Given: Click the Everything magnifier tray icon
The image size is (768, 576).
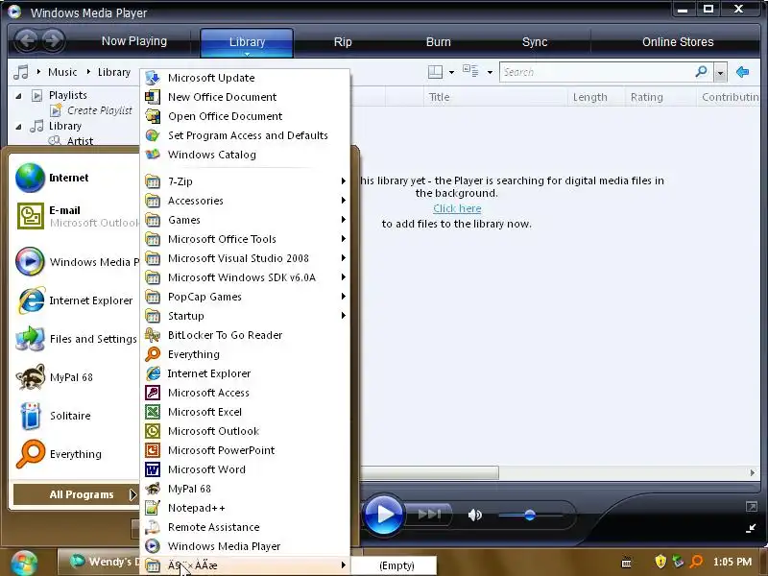Looking at the screenshot, I should pyautogui.click(x=697, y=562).
